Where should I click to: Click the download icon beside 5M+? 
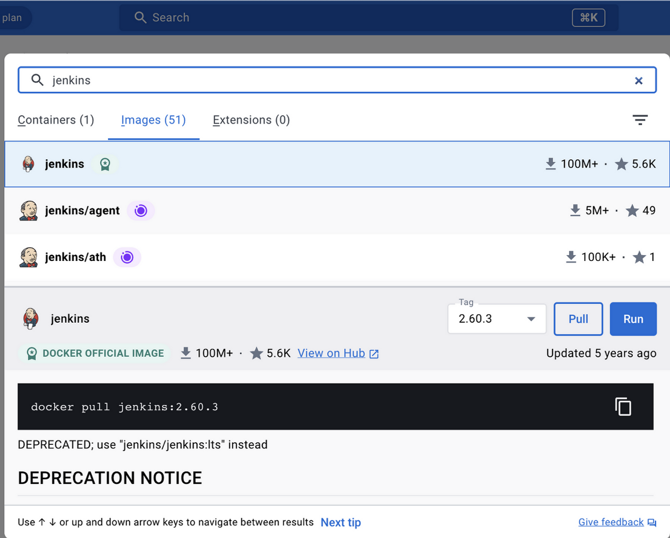(x=575, y=211)
